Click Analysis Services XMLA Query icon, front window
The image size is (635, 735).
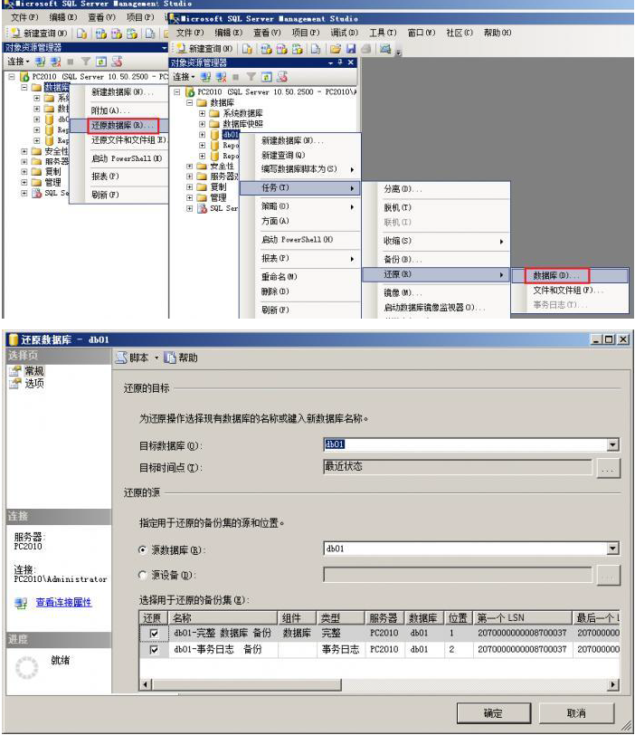[298, 49]
